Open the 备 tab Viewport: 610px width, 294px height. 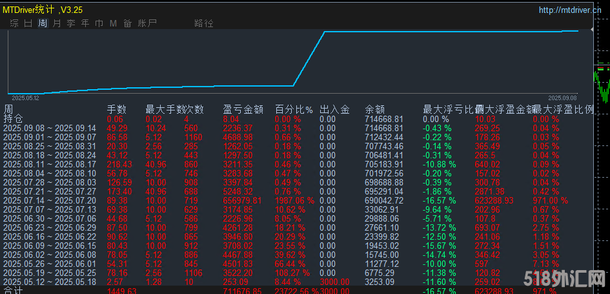(x=127, y=23)
